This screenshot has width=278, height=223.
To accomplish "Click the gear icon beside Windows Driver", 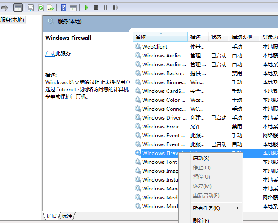I will (x=138, y=117).
